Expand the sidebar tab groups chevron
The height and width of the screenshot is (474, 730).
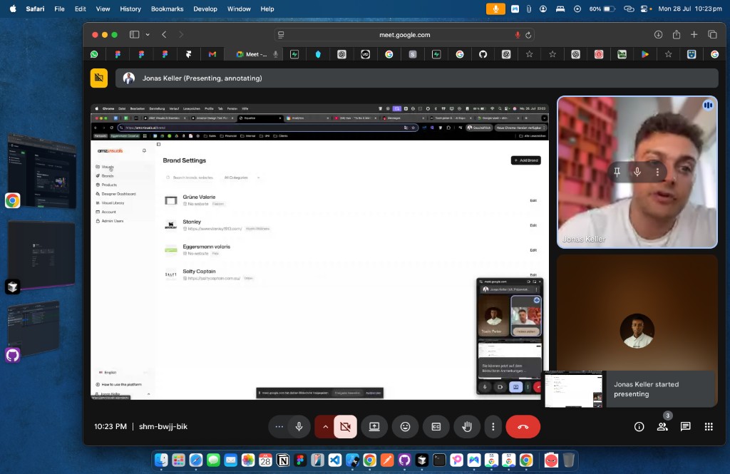pyautogui.click(x=148, y=34)
